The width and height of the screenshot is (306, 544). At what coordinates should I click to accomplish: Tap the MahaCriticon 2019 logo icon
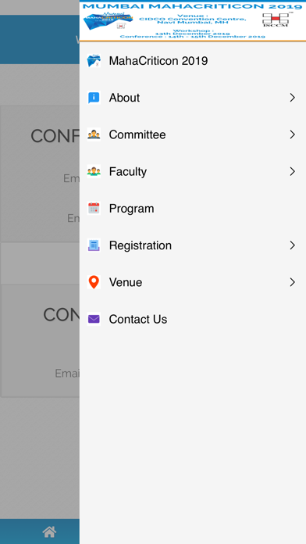pos(94,61)
